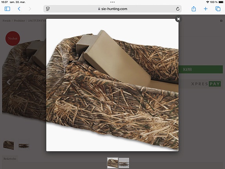Go forward to the next page

tap(30, 9)
